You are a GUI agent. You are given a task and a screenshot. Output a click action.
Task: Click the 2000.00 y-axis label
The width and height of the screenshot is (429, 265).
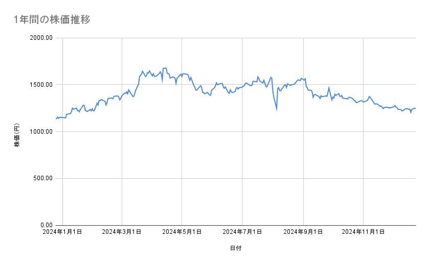pyautogui.click(x=41, y=38)
